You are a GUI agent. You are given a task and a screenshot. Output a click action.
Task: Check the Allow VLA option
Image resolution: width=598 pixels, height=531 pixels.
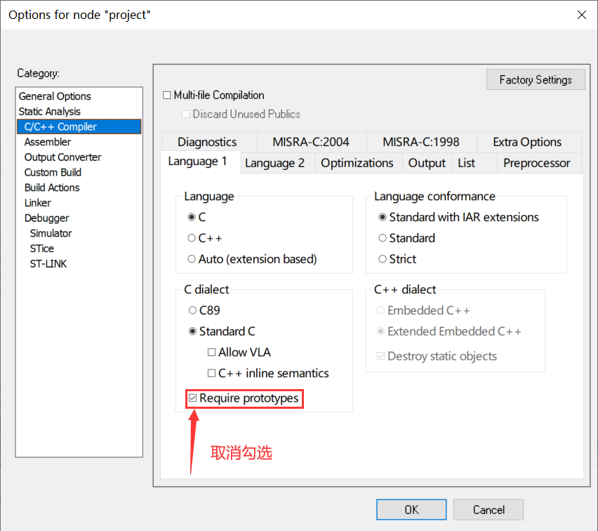tap(211, 352)
